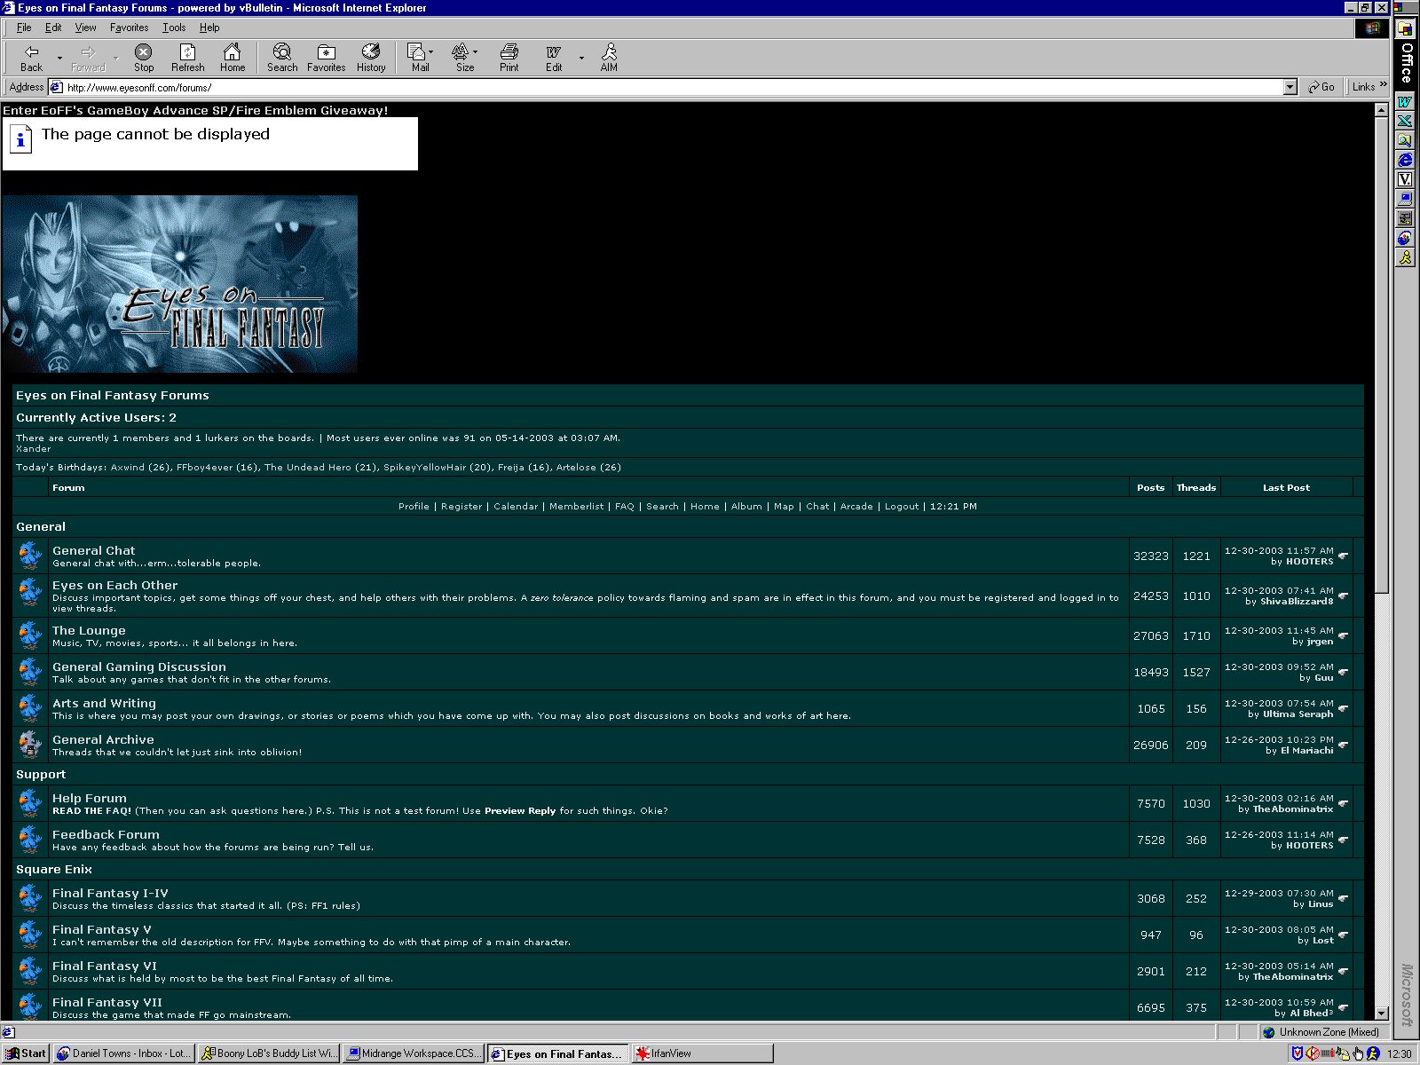The width and height of the screenshot is (1420, 1065).
Task: Click the Edit with Word button
Action: coord(554,58)
